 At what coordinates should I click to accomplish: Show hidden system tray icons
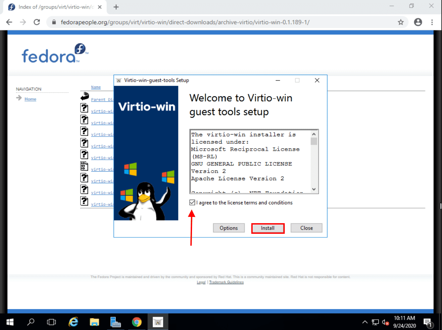365,322
